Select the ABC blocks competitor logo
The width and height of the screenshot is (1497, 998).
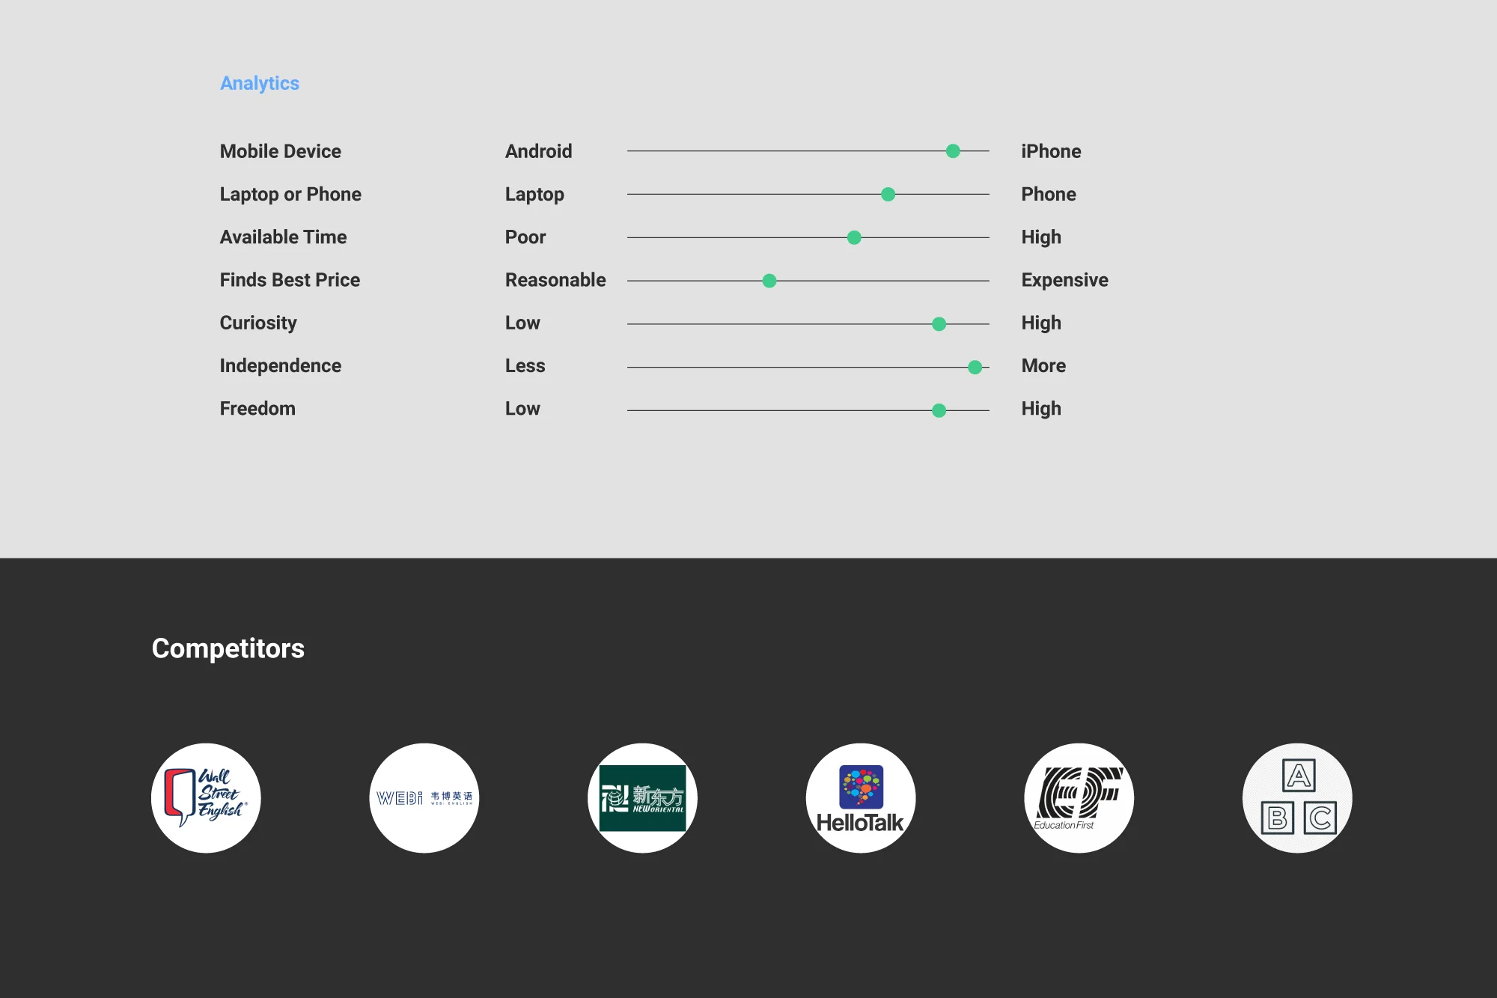[x=1297, y=797]
